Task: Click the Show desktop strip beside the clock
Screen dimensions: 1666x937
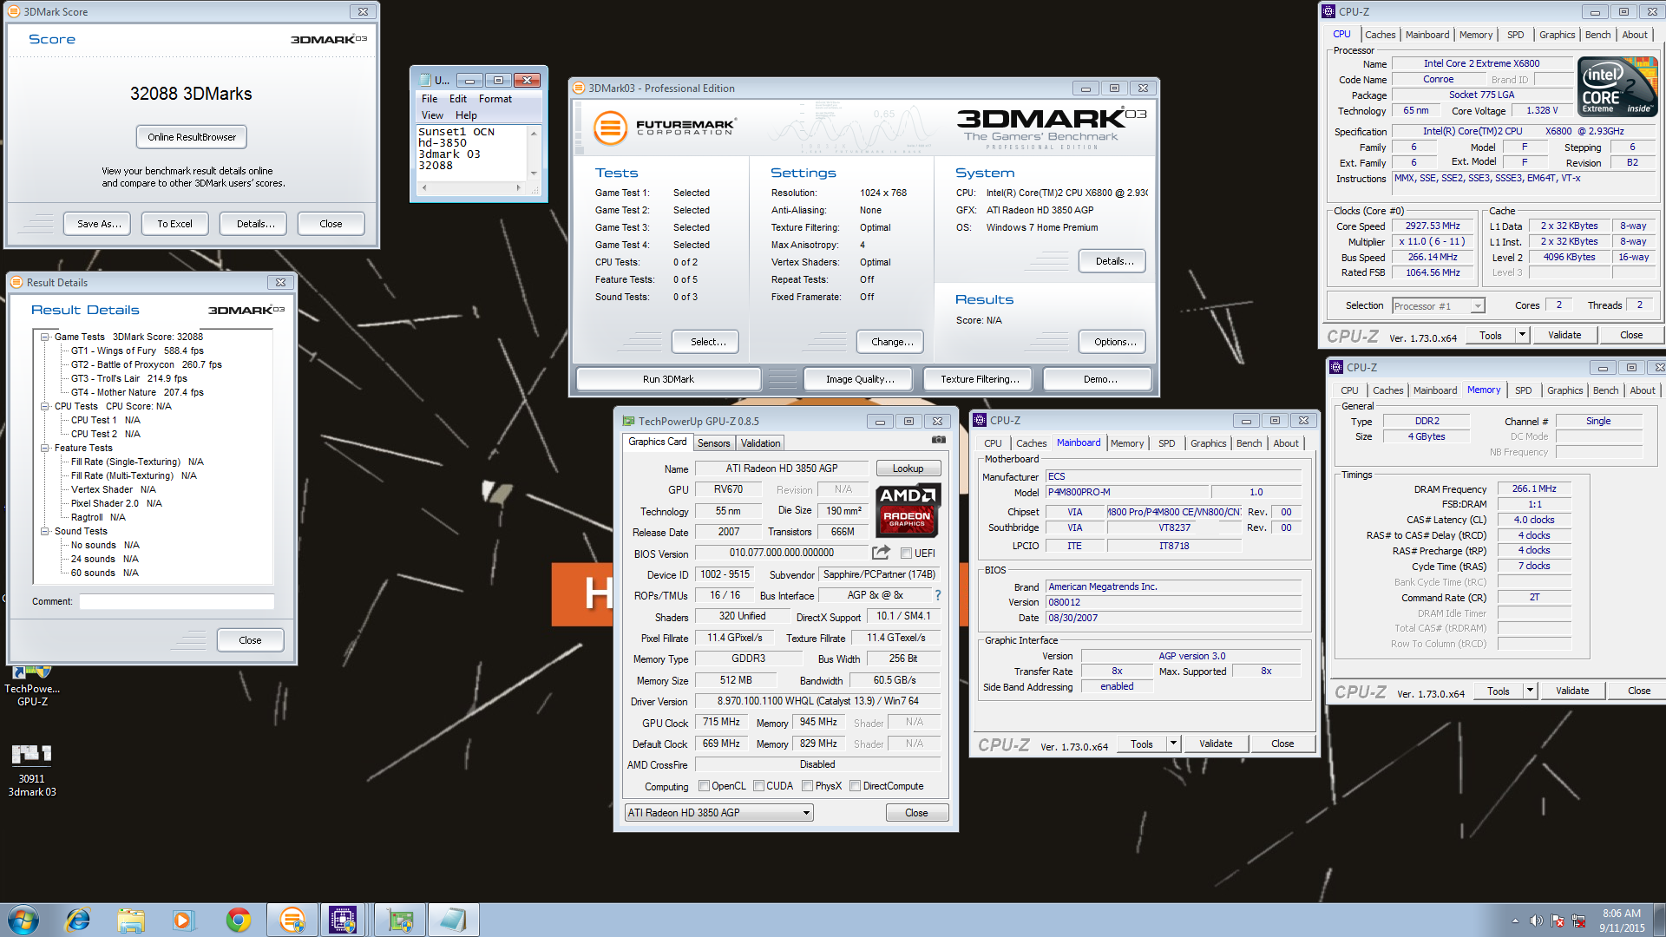Action: 1658,920
